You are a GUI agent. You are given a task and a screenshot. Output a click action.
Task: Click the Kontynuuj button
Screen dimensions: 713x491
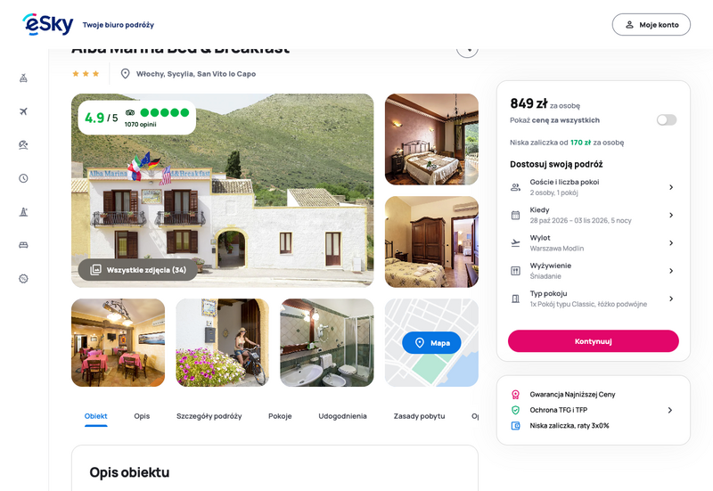tap(594, 341)
